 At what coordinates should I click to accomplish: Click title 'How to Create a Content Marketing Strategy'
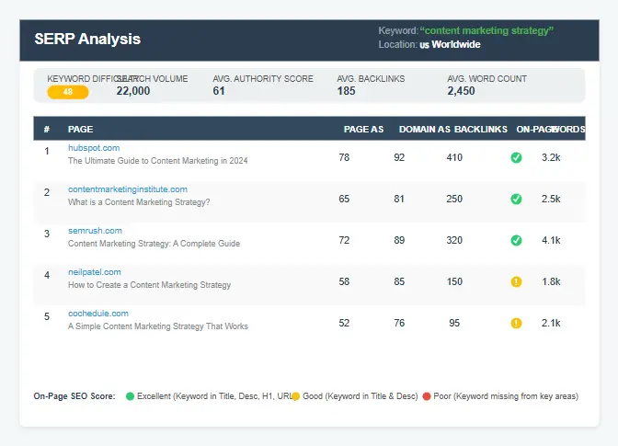click(149, 285)
